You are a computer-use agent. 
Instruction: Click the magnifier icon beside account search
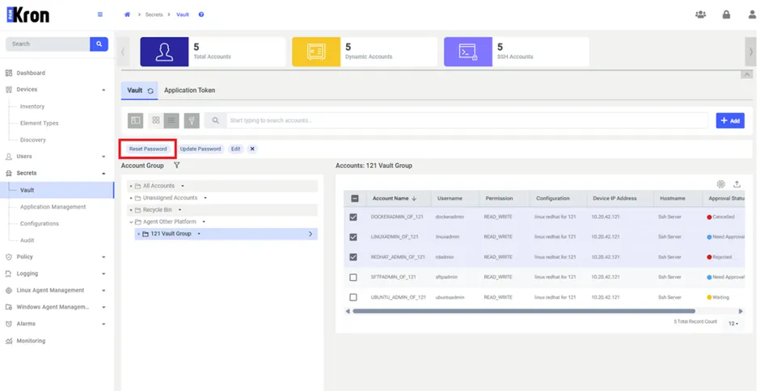click(215, 120)
